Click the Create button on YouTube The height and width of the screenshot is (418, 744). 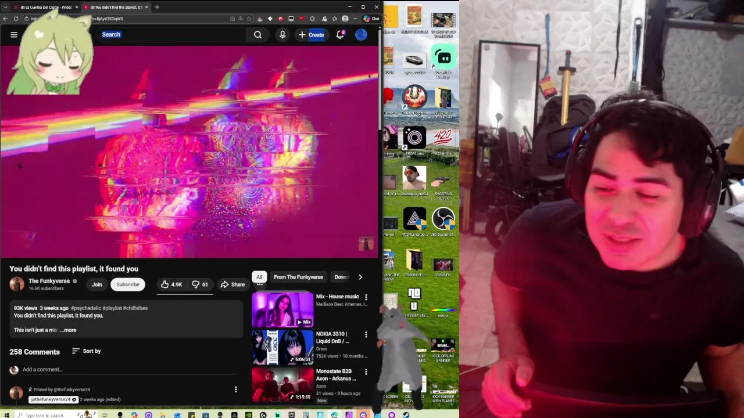311,35
